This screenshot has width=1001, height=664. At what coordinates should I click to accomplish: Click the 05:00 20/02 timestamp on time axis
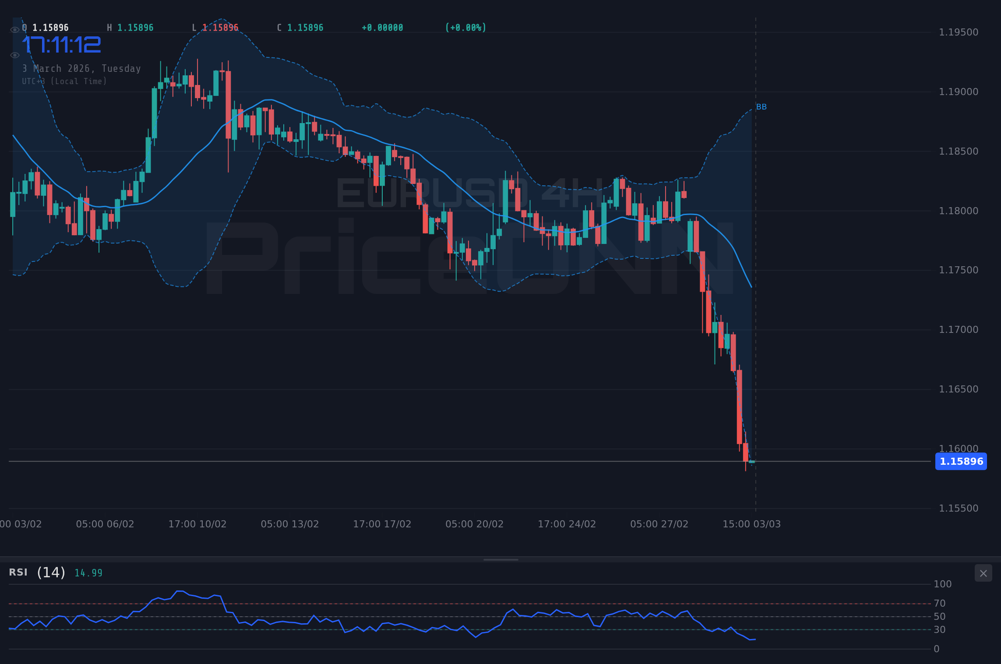click(475, 524)
